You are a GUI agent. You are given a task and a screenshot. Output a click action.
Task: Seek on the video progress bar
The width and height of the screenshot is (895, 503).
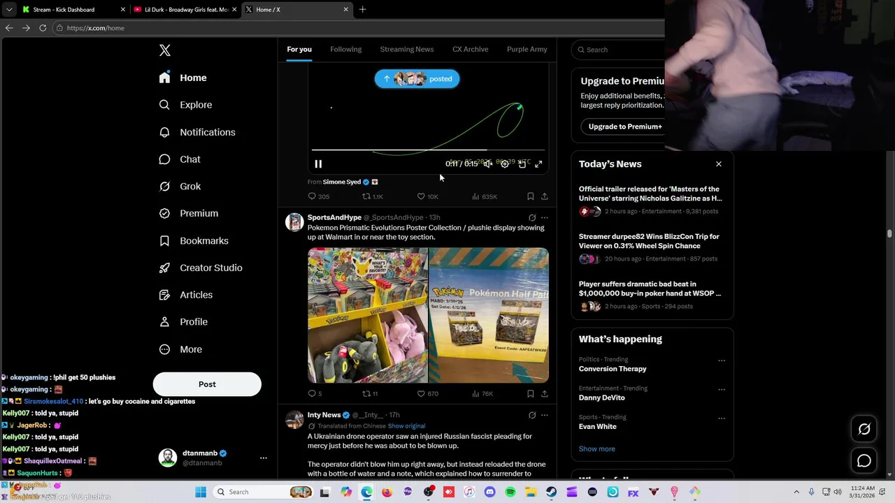coord(428,150)
